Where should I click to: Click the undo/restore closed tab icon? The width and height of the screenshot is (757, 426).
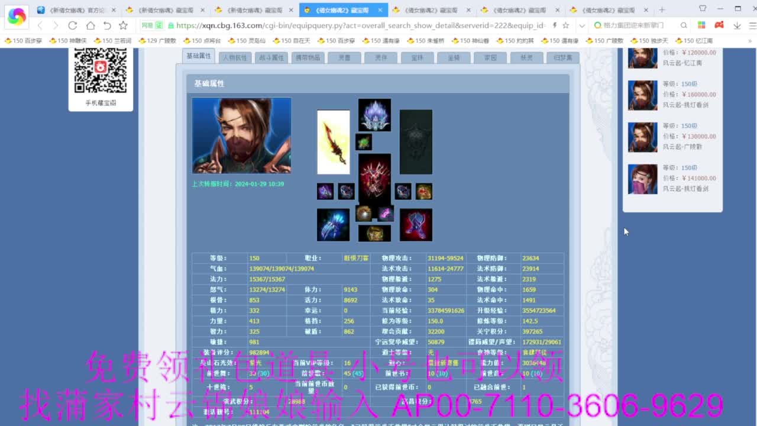pos(107,25)
